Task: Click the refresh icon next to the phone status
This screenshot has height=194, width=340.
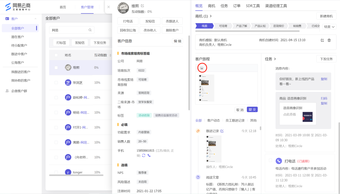Action: (x=144, y=155)
